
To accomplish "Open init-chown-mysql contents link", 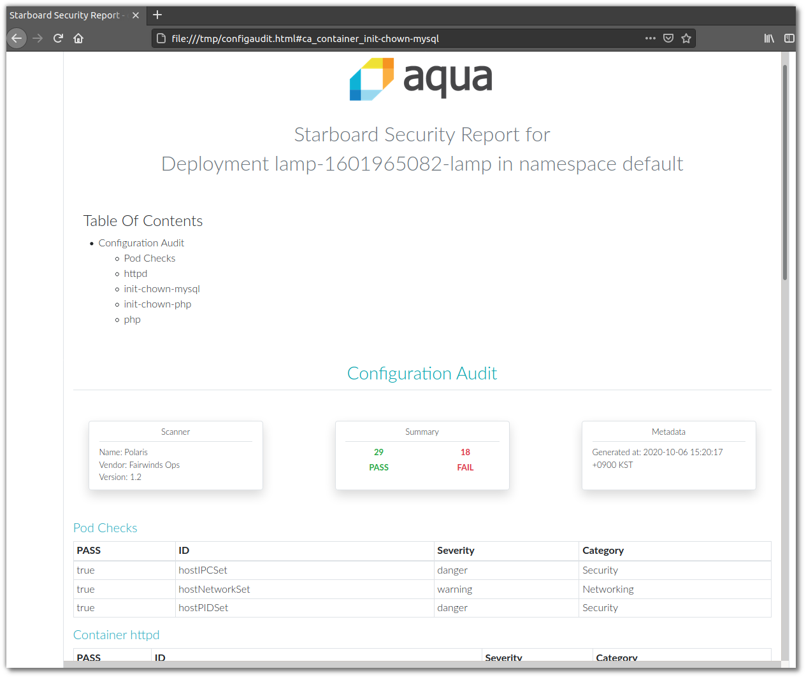I will click(x=162, y=289).
